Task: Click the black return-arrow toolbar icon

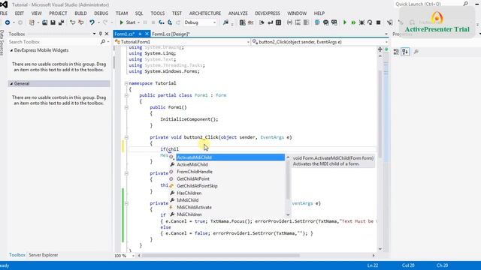Action: click(270, 22)
